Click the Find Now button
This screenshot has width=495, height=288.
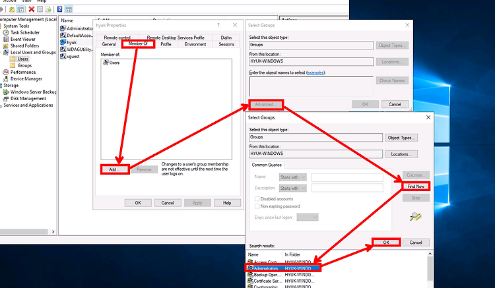point(416,187)
